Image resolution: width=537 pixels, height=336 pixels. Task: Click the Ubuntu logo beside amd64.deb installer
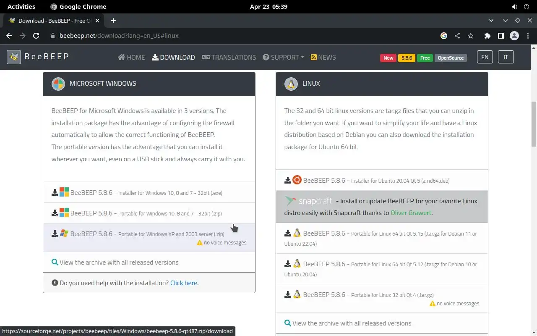pyautogui.click(x=297, y=180)
